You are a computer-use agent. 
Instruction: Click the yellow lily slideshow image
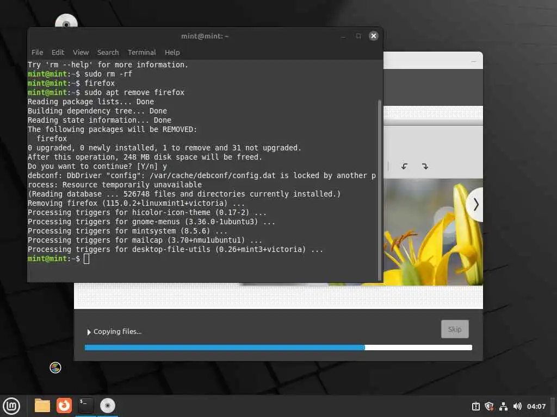click(x=433, y=232)
